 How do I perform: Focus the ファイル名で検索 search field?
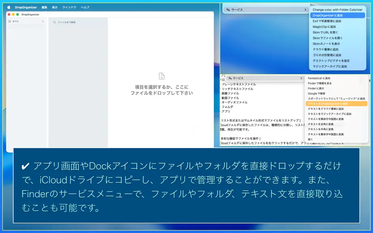pos(78,22)
